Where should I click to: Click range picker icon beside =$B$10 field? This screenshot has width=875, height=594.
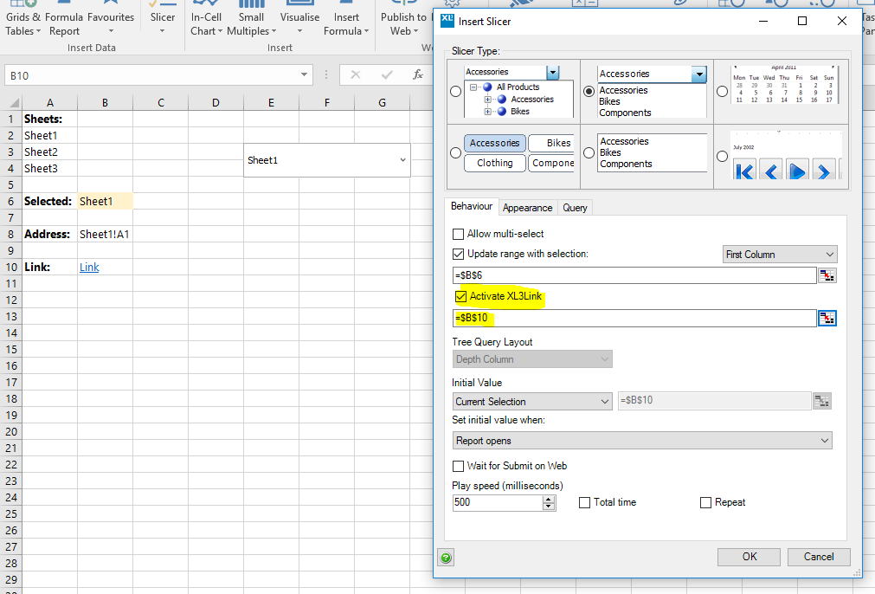coord(827,318)
